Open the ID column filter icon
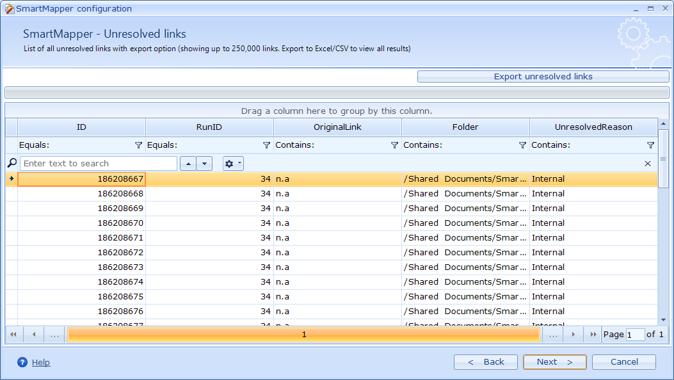 click(138, 145)
